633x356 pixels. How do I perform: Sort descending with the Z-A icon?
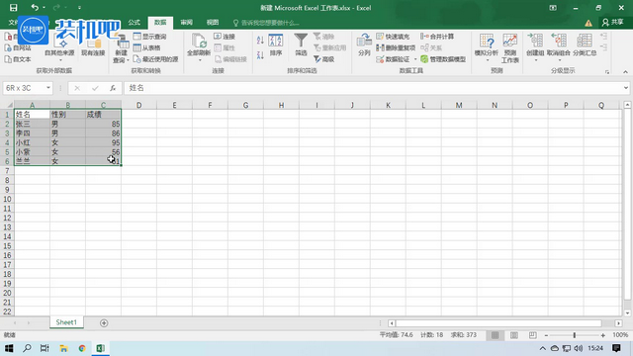pyautogui.click(x=260, y=55)
